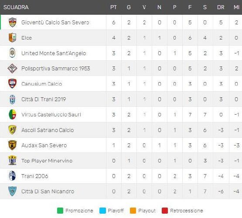The image size is (242, 218).
Task: Click the Ascoli Satriano Calcio badge
Action: [x=12, y=130]
